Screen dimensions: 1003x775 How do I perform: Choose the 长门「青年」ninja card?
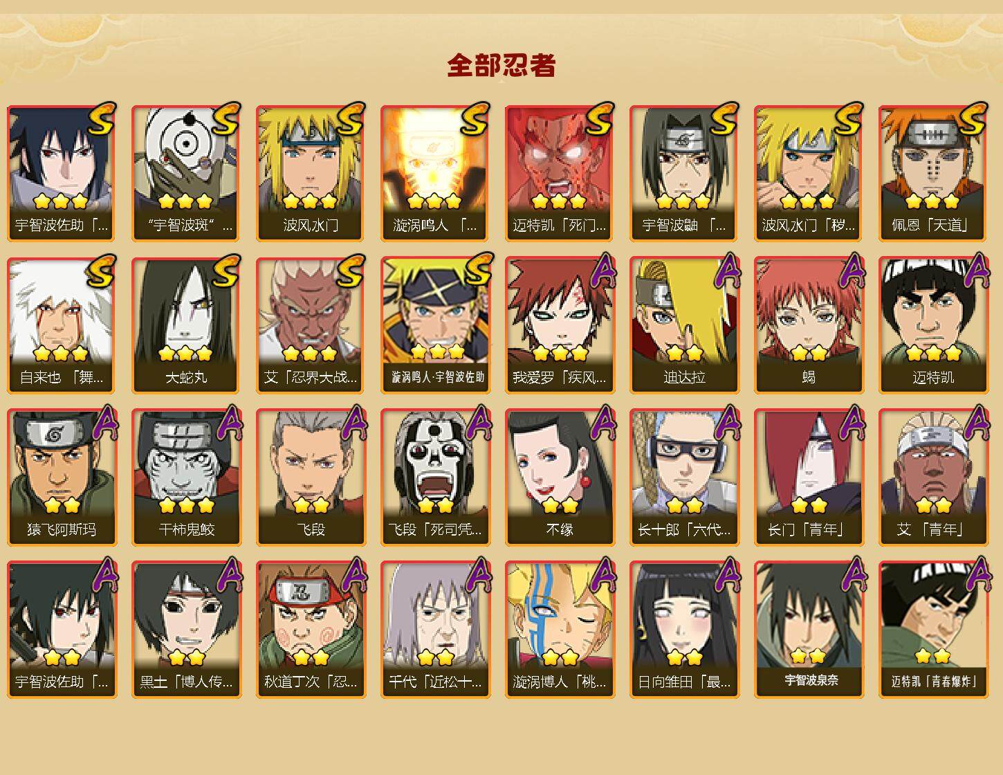click(808, 477)
